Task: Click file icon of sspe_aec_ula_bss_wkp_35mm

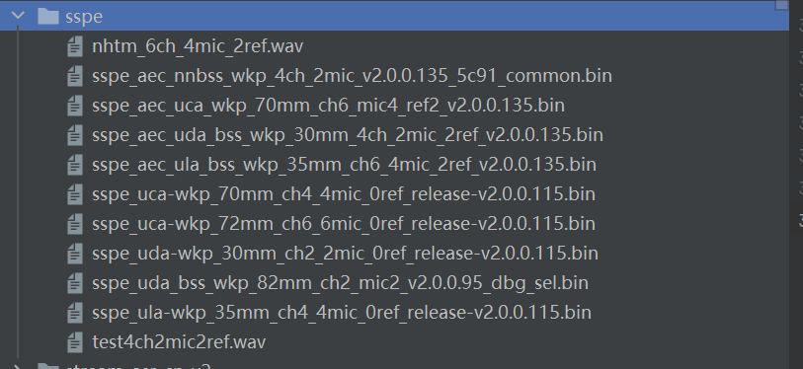Action: pos(75,165)
